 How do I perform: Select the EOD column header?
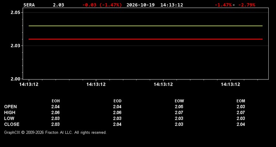(117, 101)
